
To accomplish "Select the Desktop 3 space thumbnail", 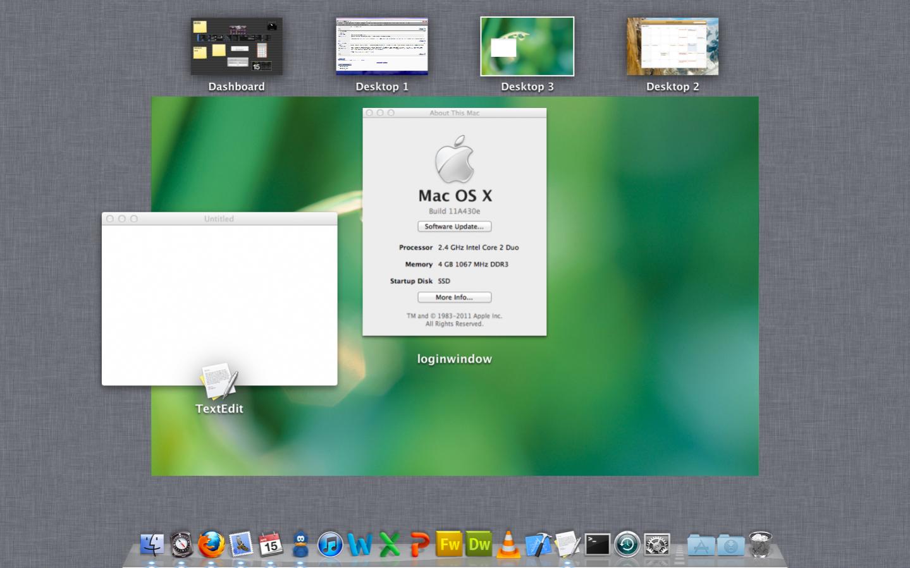I will (527, 47).
